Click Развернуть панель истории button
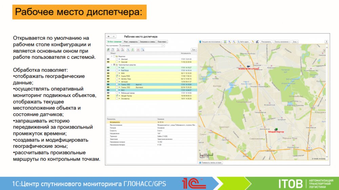 click(210, 163)
